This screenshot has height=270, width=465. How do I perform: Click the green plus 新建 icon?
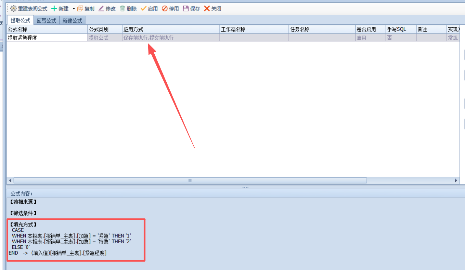(54, 9)
